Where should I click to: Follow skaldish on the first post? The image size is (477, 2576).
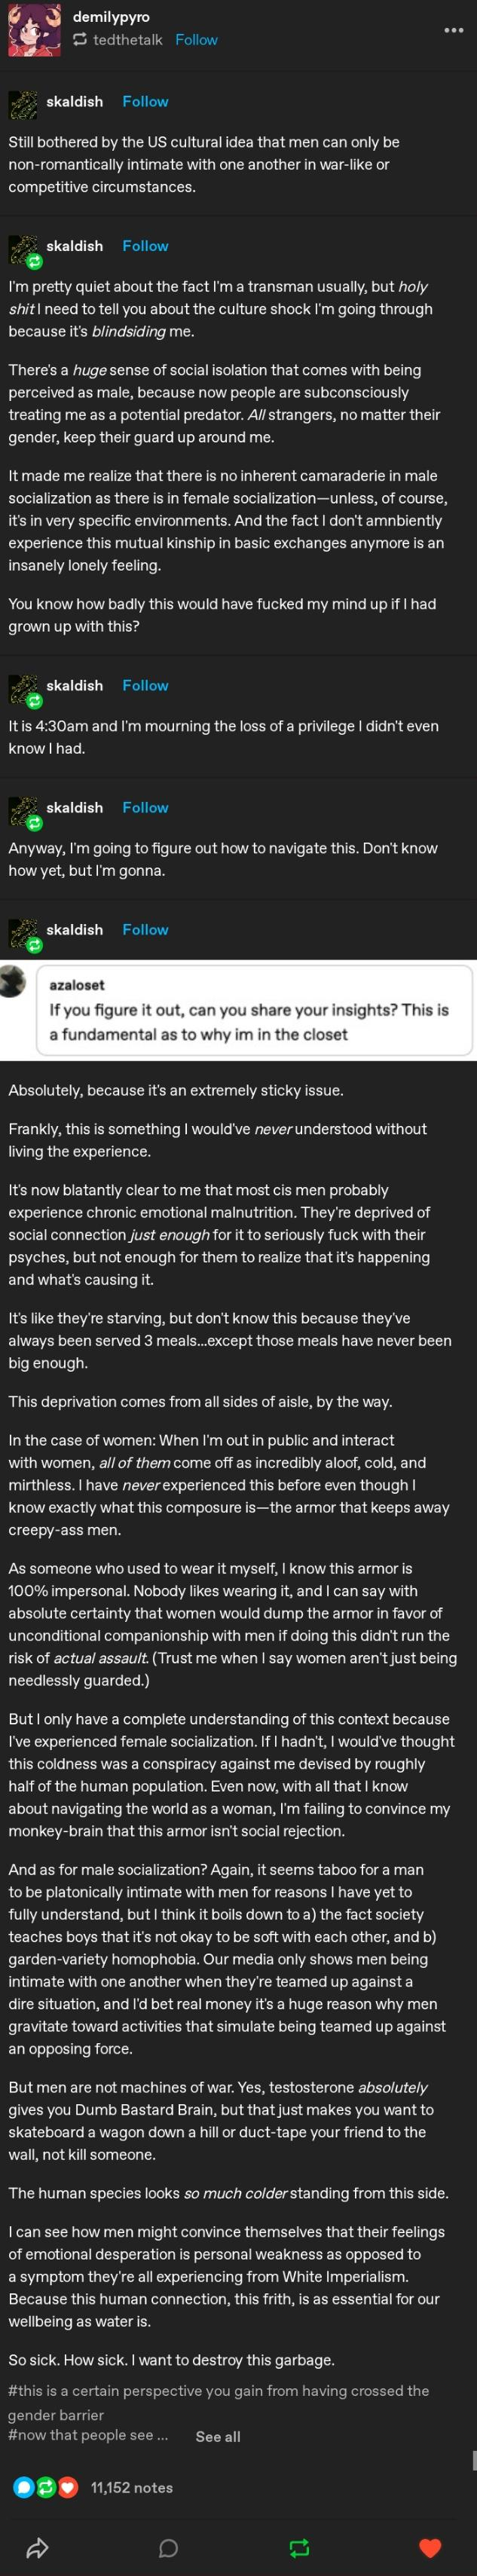tap(145, 101)
